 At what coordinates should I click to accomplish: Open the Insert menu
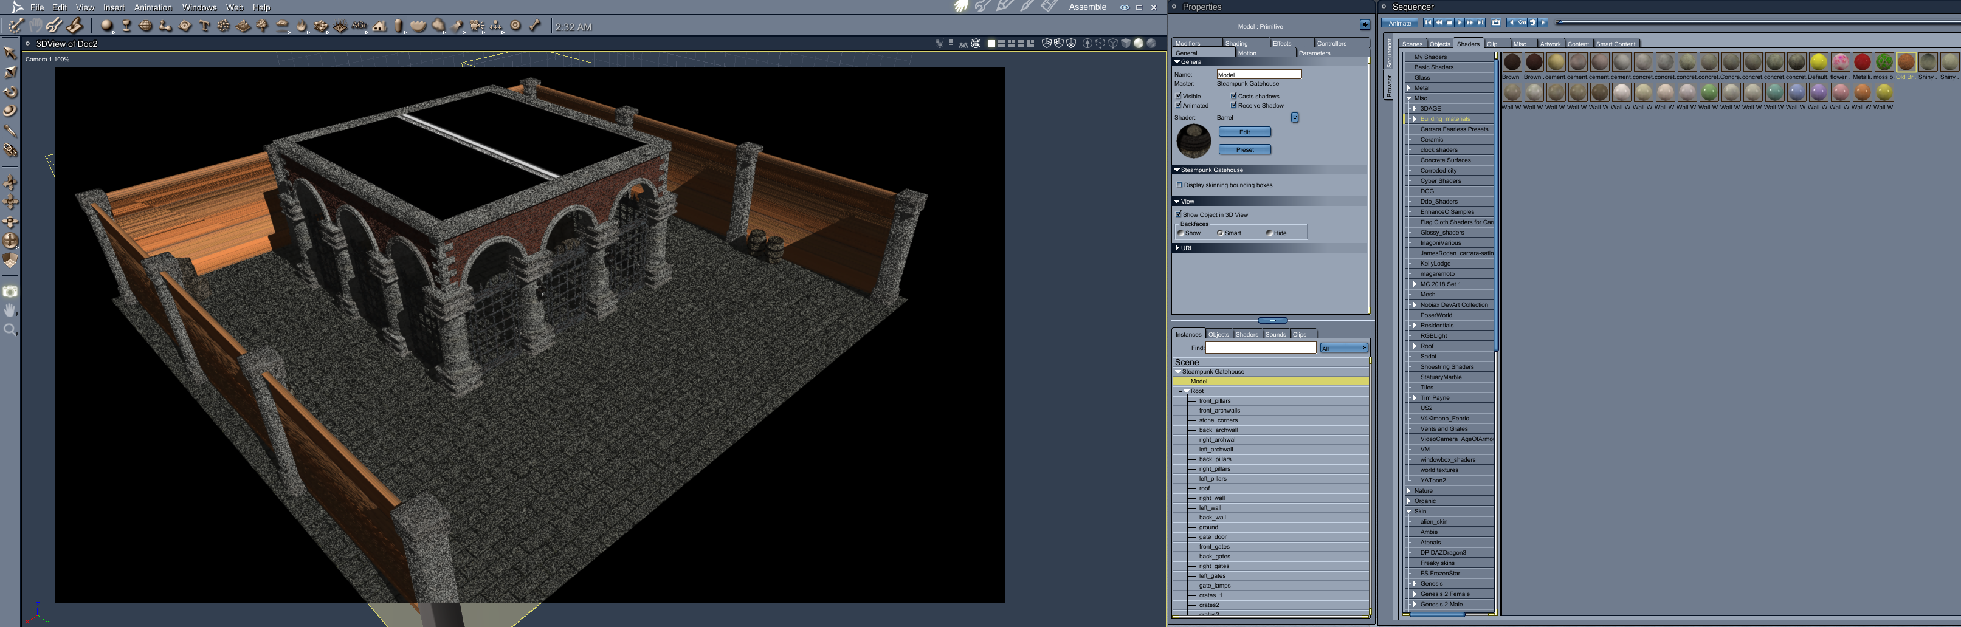click(114, 8)
